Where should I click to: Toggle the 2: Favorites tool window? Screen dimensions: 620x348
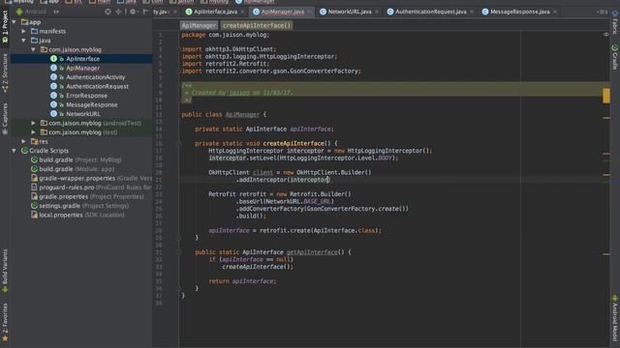(x=5, y=322)
